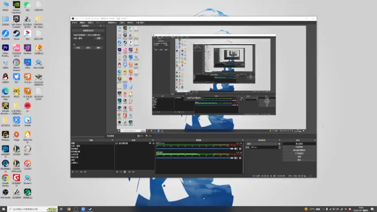Screen dimensions: 377x212
Task: Add a new scene with plus icon
Action: click(x=73, y=172)
